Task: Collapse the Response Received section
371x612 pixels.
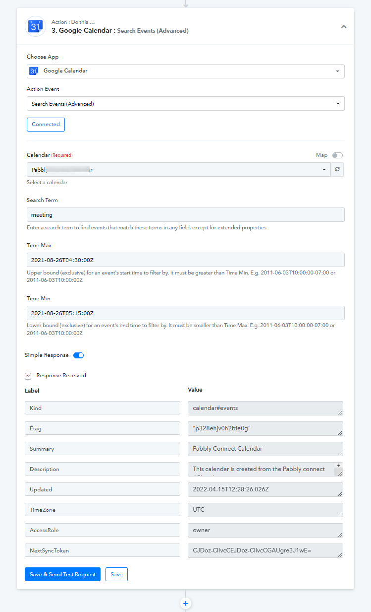Action: (28, 376)
